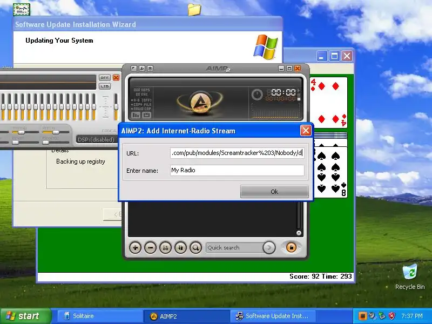Click the plus Add button in AIMP2 playlist
The image size is (432, 324).
click(136, 248)
